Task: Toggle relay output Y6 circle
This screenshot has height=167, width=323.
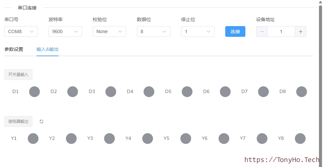Action: click(x=224, y=139)
